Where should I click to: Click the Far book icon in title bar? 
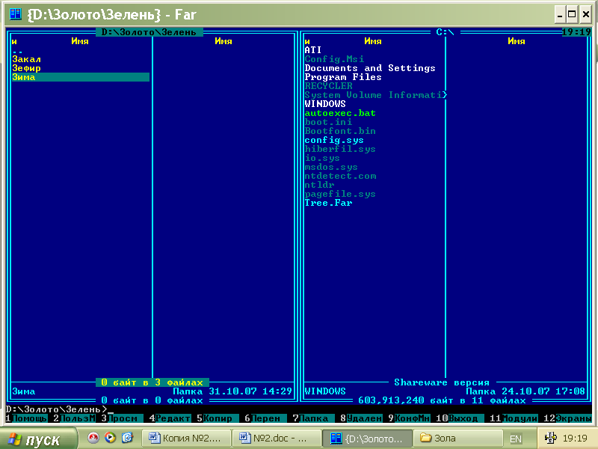click(16, 14)
